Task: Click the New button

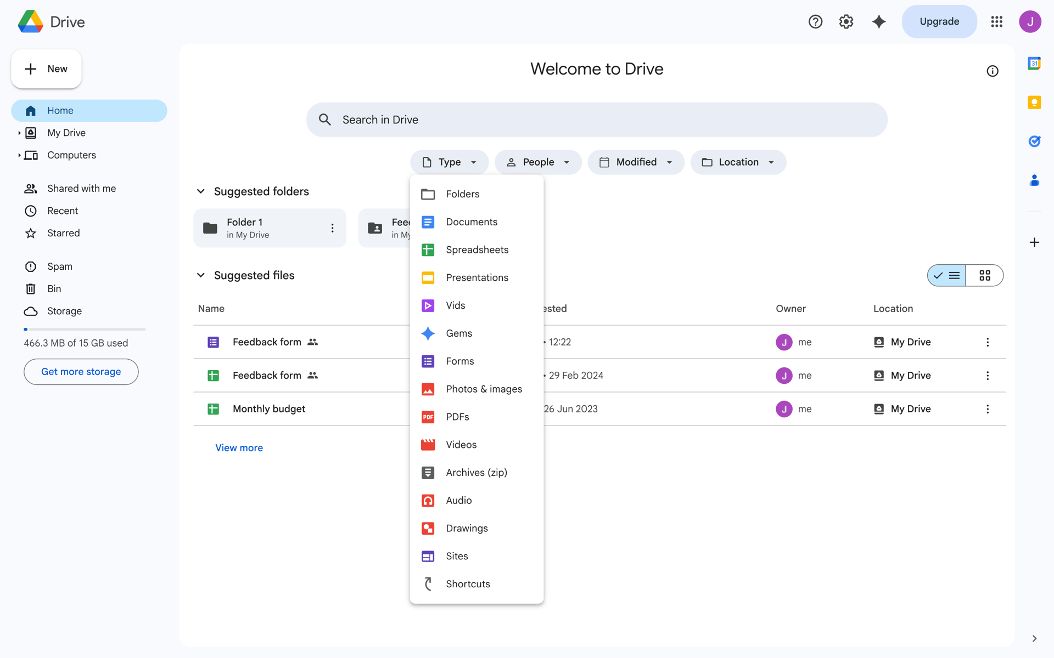Action: [x=46, y=69]
